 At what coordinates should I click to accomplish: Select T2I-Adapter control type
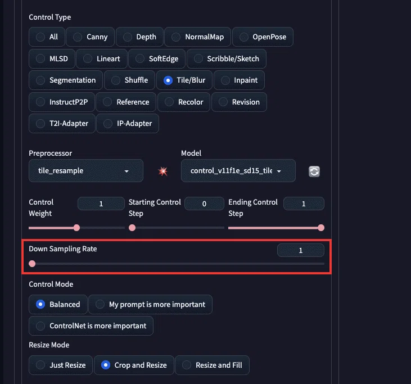click(62, 124)
